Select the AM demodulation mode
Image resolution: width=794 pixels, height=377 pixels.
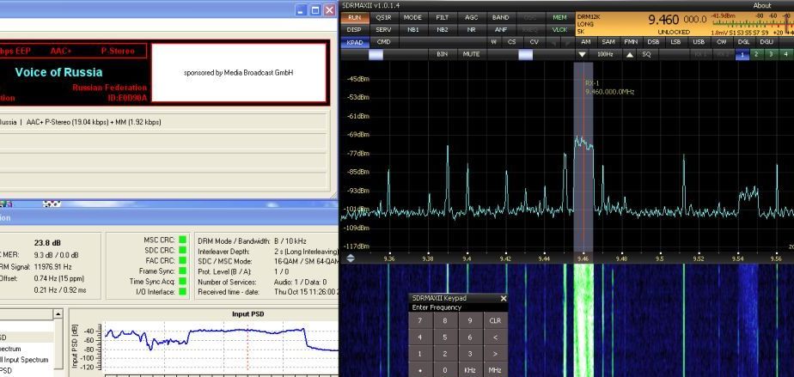(586, 41)
